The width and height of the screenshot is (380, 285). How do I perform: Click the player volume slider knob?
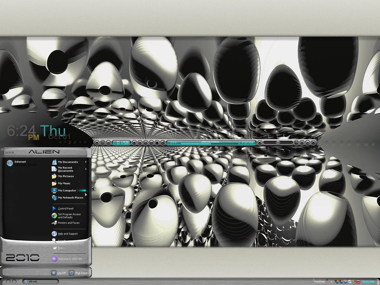click(278, 142)
